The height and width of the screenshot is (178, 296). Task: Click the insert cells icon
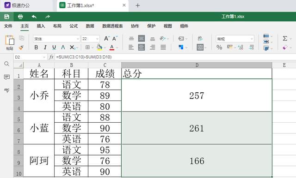[266, 36]
